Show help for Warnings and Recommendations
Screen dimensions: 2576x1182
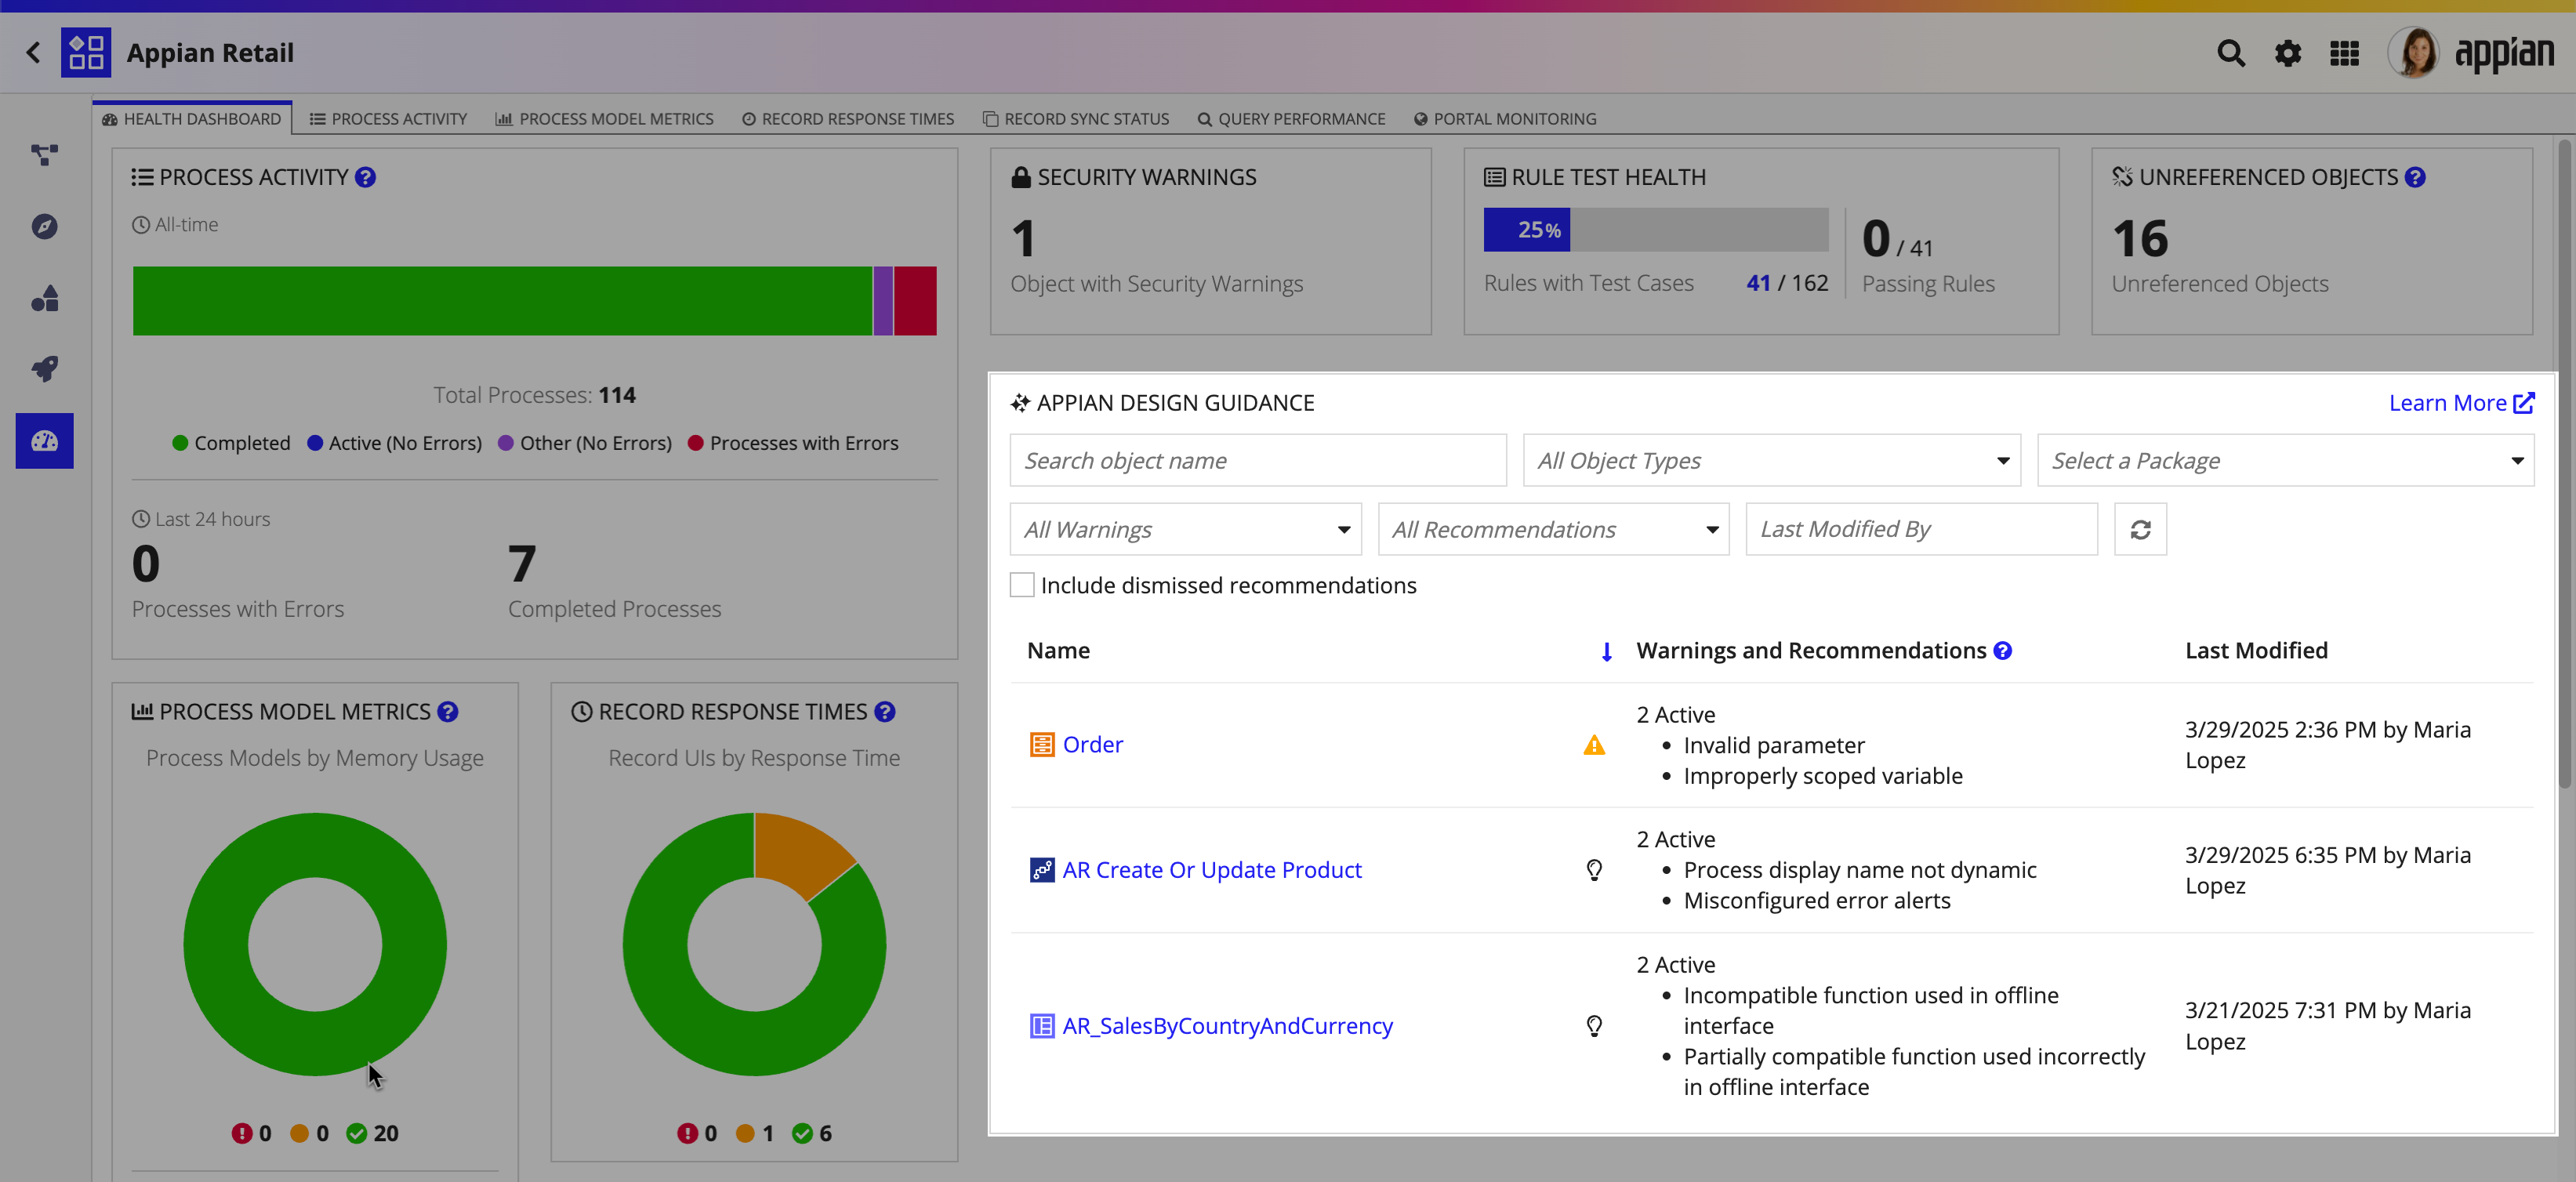[2002, 650]
